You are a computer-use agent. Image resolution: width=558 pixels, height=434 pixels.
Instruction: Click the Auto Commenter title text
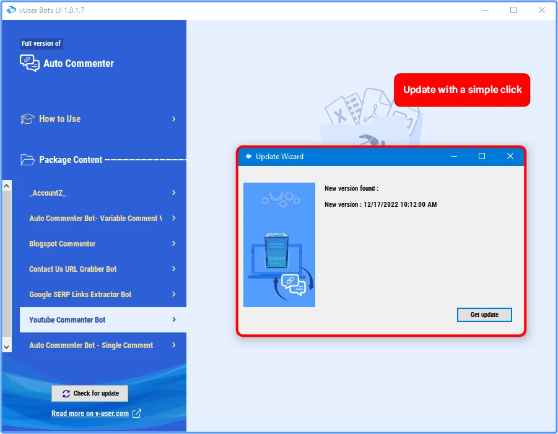click(79, 63)
